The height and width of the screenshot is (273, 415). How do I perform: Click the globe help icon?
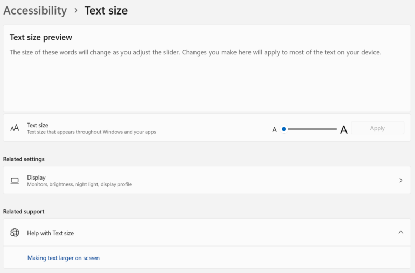15,233
